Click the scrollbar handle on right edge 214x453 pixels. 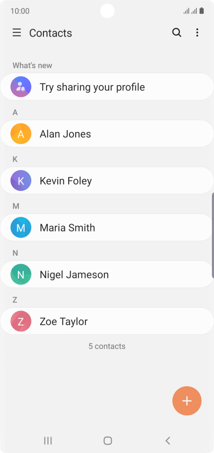213,235
